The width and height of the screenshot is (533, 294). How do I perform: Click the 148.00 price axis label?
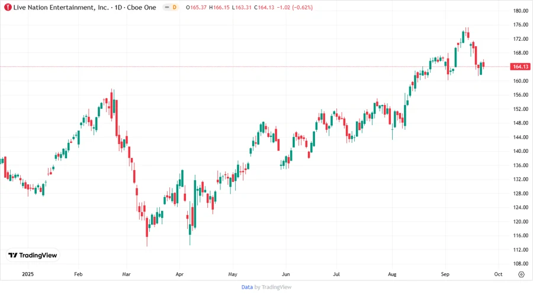(521, 123)
